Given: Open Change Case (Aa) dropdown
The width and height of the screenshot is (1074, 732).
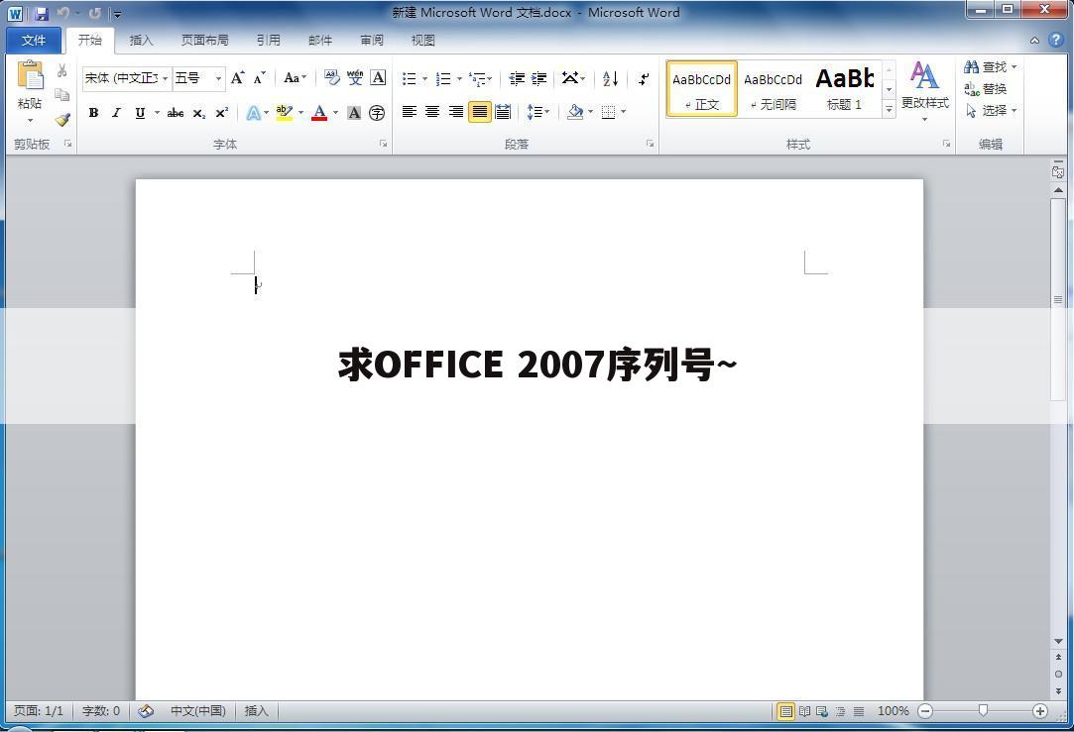Looking at the screenshot, I should coord(296,78).
